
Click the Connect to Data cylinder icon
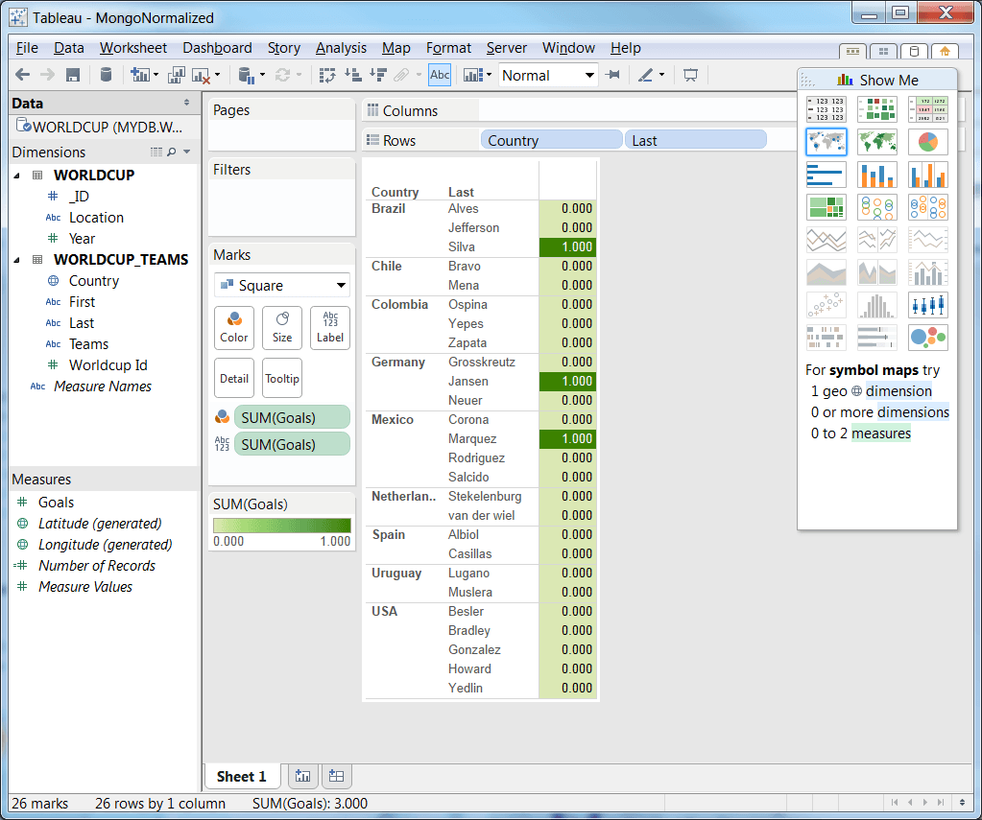[x=106, y=75]
